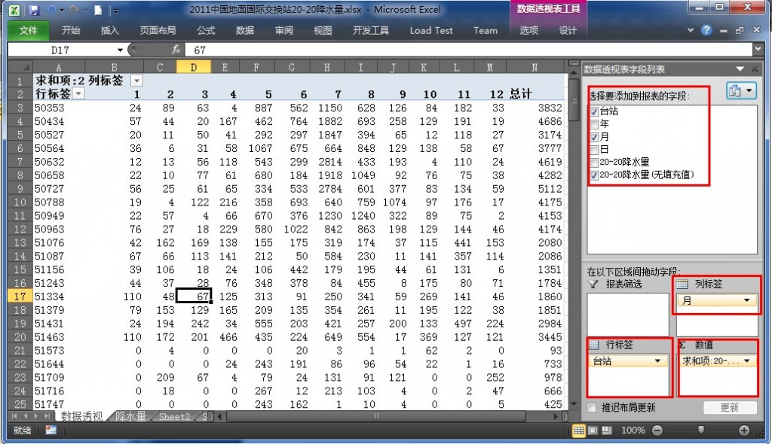Screen dimensions: 772x444
Task: Open the 列标签 filter dropdown in row 1
Action: (136, 80)
